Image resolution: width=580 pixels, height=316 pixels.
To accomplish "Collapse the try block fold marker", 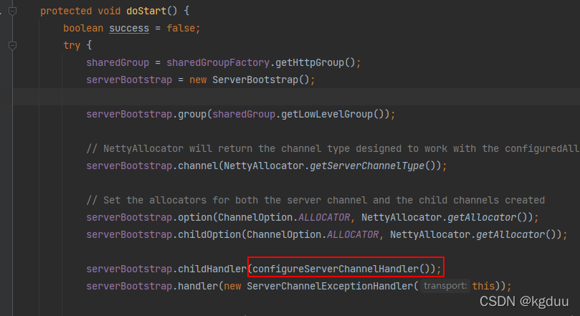I will tap(12, 45).
